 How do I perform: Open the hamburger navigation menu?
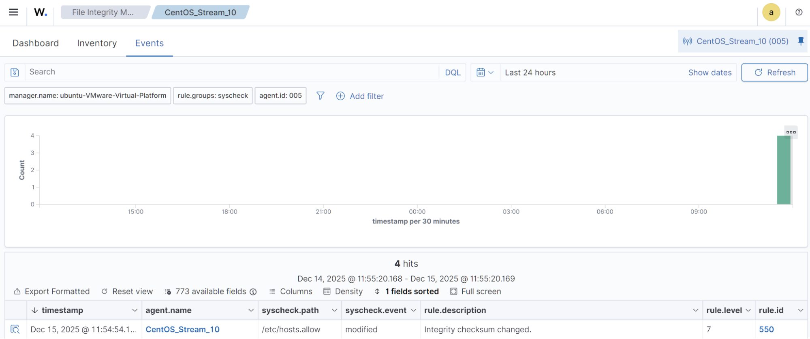[x=13, y=12]
